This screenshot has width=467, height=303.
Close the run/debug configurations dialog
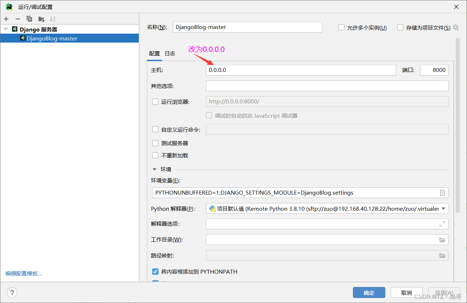point(456,7)
